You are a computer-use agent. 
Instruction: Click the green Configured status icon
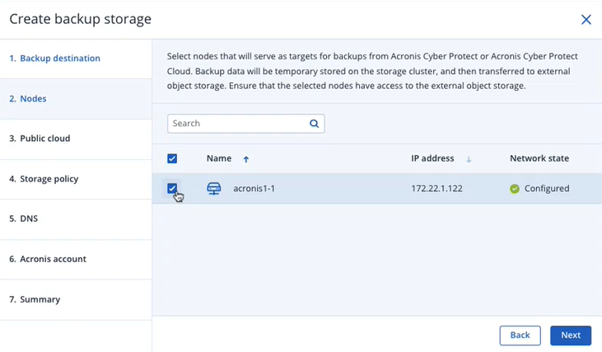515,189
